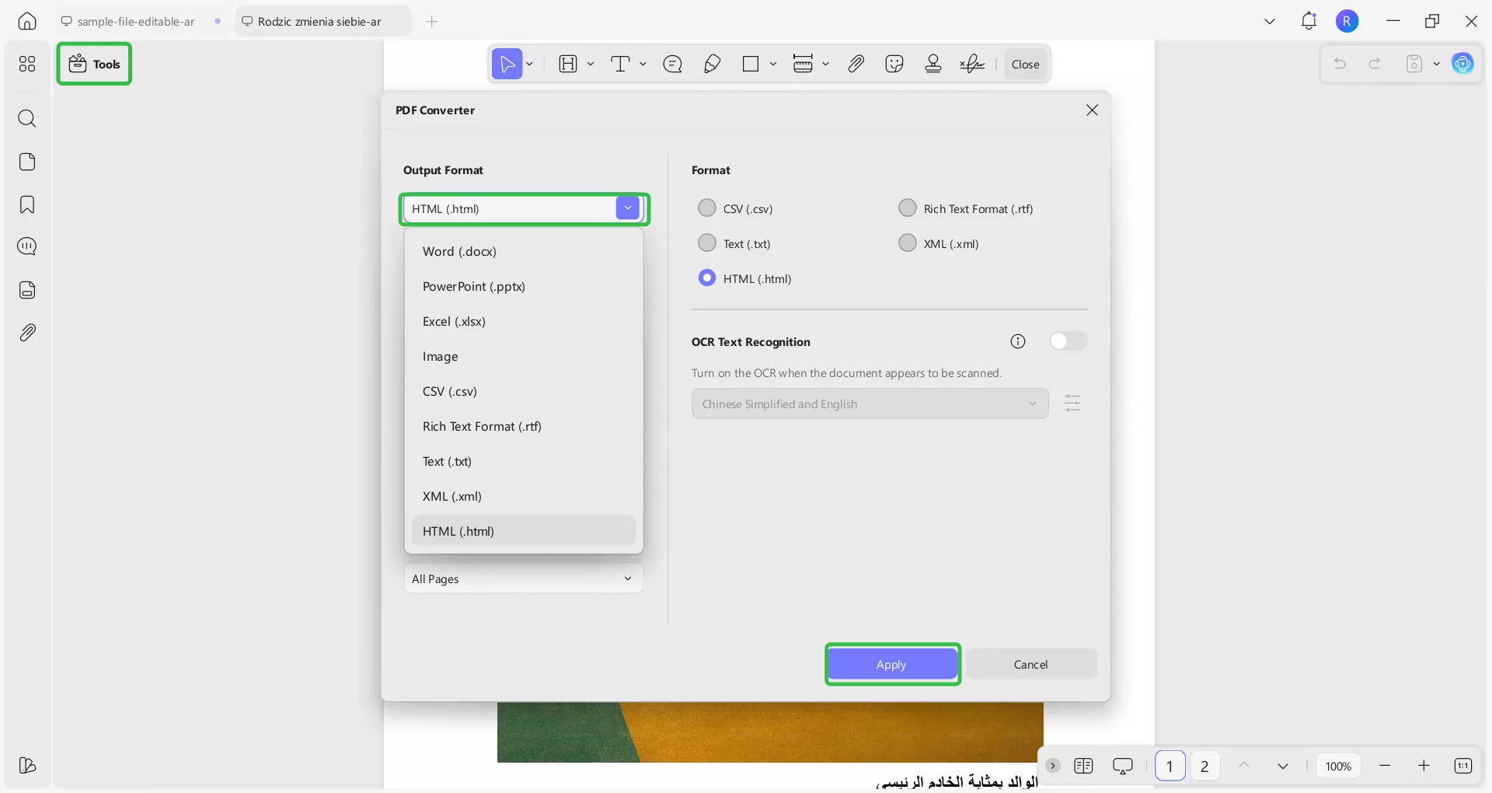Click the Tools button
Image resolution: width=1492 pixels, height=793 pixels.
[94, 64]
